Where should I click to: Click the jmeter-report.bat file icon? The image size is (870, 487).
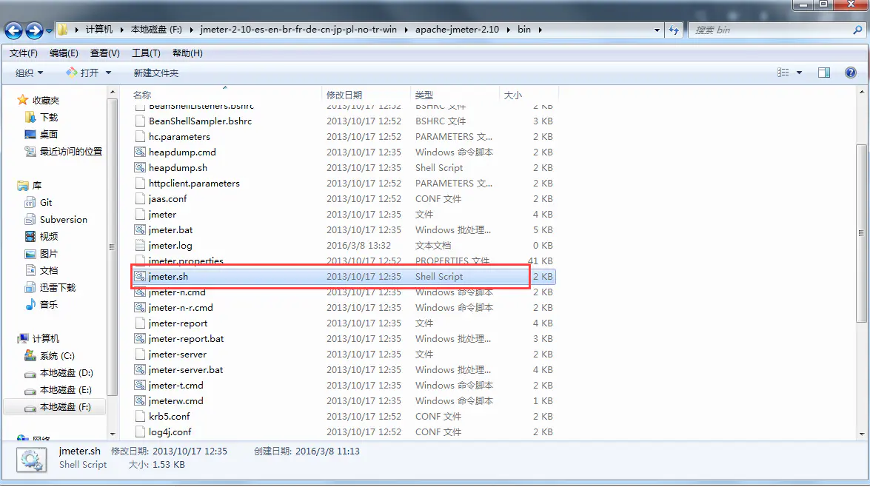(141, 338)
